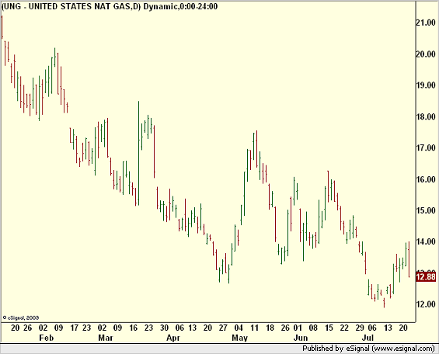Click the 27 date label on time axis
The image size is (439, 354).
223,328
